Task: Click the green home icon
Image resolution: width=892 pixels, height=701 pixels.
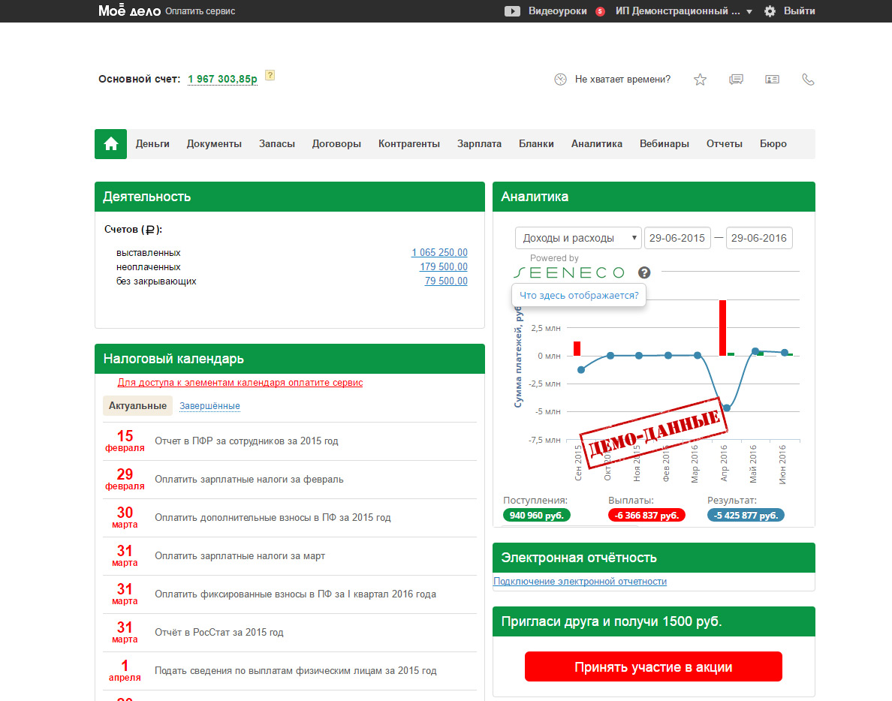Action: [x=111, y=144]
